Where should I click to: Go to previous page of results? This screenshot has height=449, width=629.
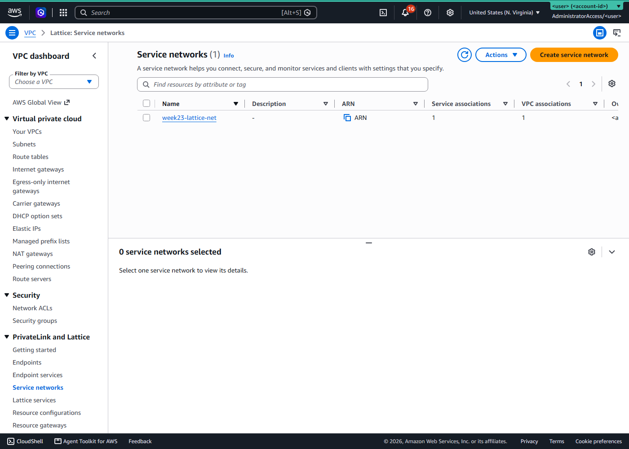click(x=568, y=84)
